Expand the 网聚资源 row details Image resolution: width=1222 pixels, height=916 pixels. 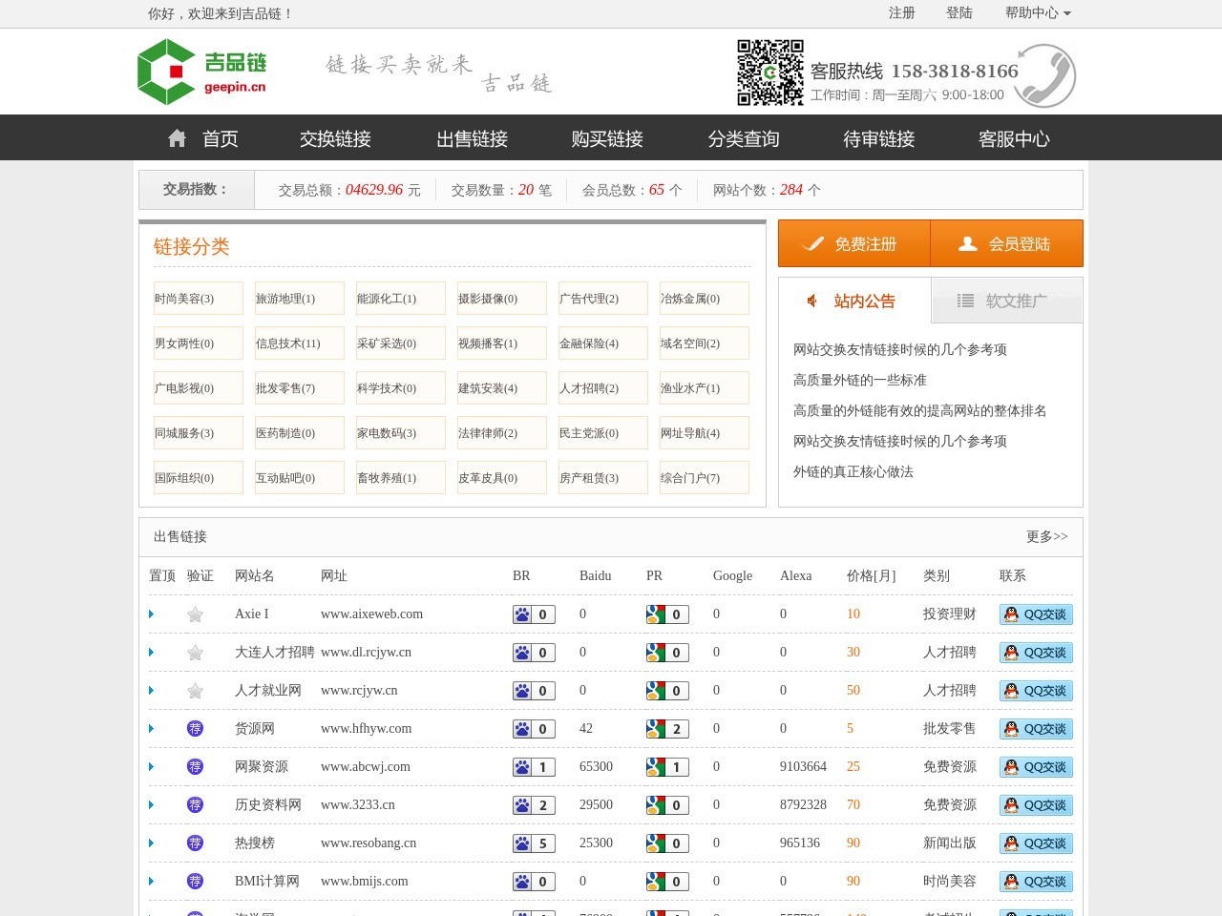coord(151,766)
